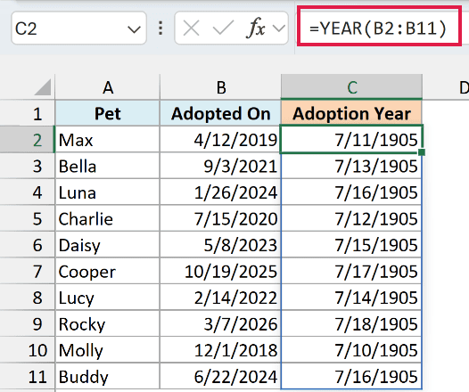
Task: Select the cell showing 7/17/1905
Action: tap(351, 271)
